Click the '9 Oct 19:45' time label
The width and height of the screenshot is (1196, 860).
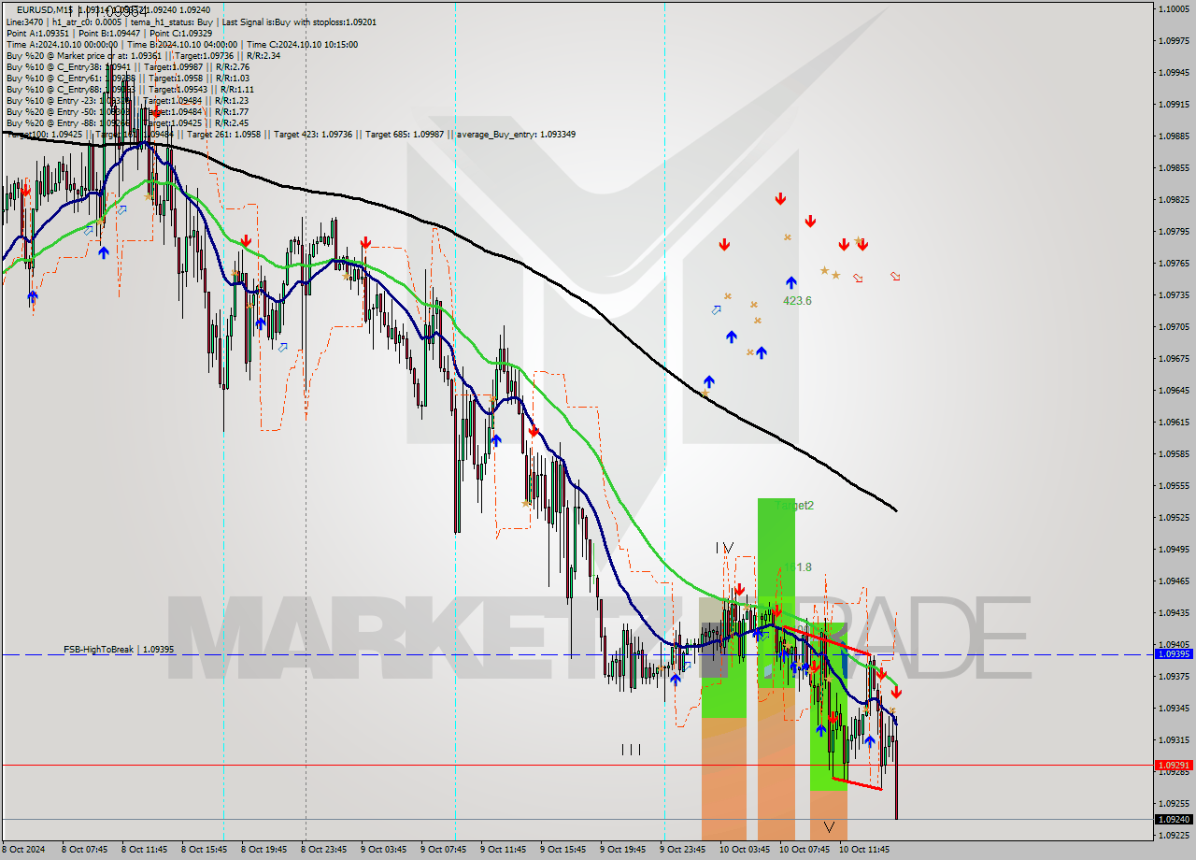coord(624,850)
